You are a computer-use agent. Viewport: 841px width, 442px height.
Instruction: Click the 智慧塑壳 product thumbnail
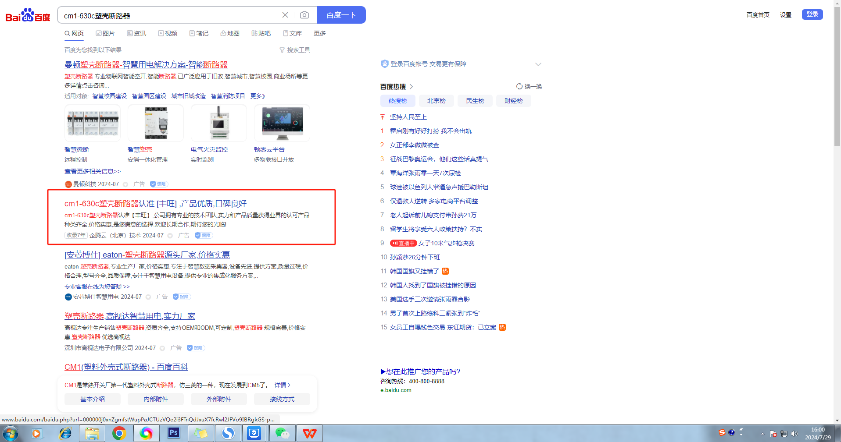tap(156, 123)
